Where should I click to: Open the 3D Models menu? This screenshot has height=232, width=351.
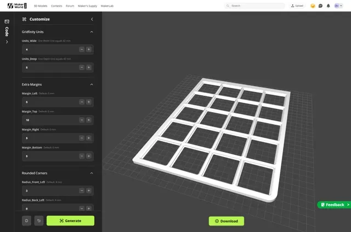[41, 6]
